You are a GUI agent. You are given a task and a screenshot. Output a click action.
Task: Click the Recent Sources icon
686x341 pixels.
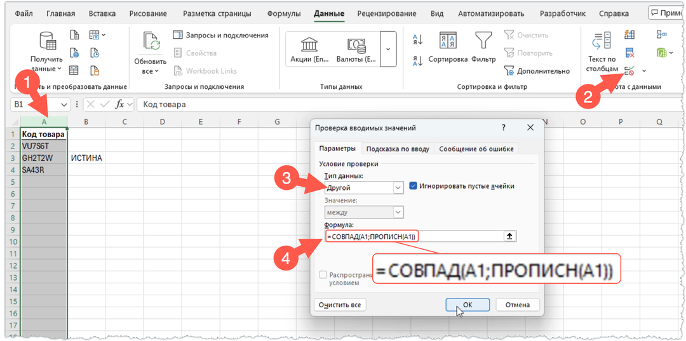(95, 53)
